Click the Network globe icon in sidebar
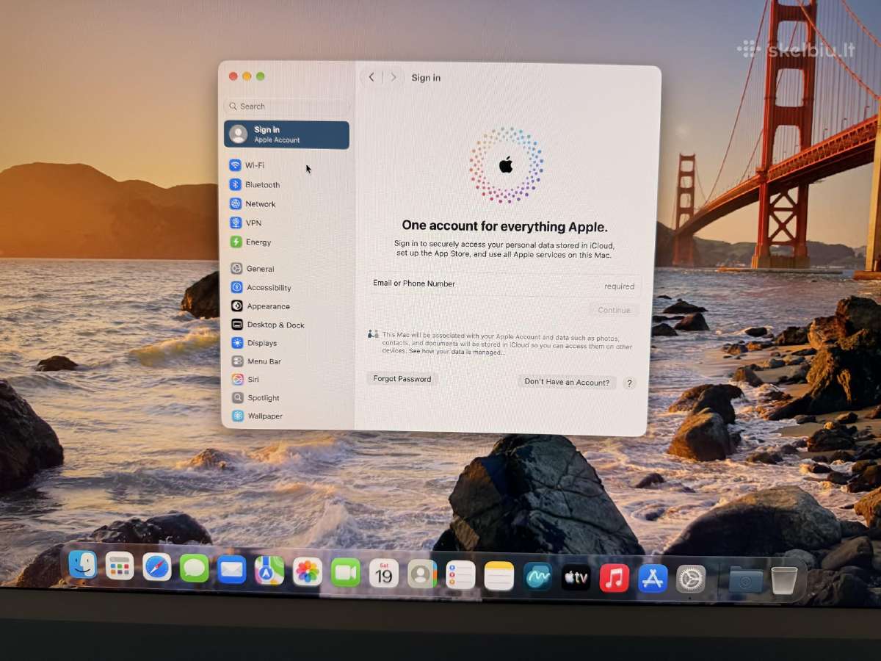 point(235,203)
